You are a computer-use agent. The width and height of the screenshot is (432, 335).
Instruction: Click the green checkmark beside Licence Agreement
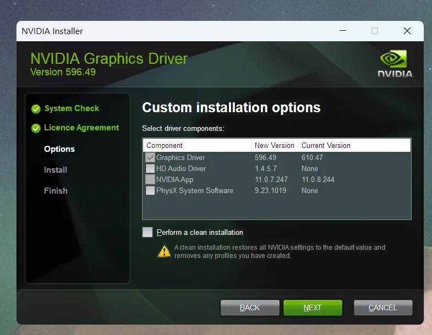pyautogui.click(x=36, y=128)
